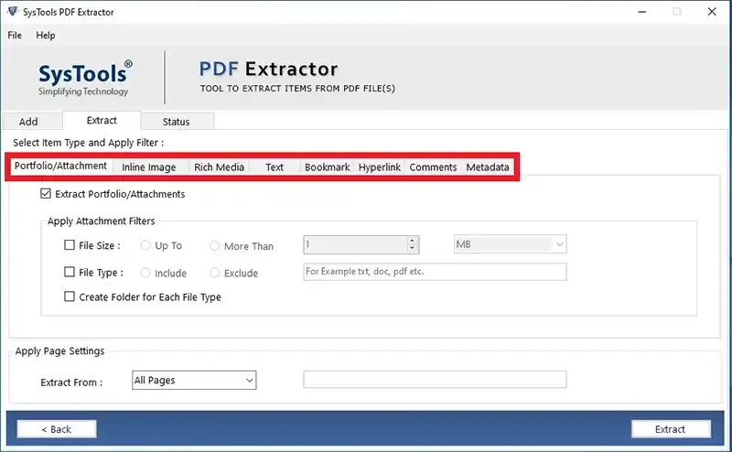Click the Back button

pos(56,429)
